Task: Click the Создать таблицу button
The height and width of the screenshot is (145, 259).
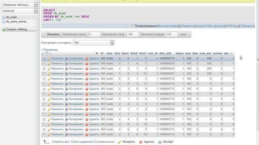Action: click(19, 29)
